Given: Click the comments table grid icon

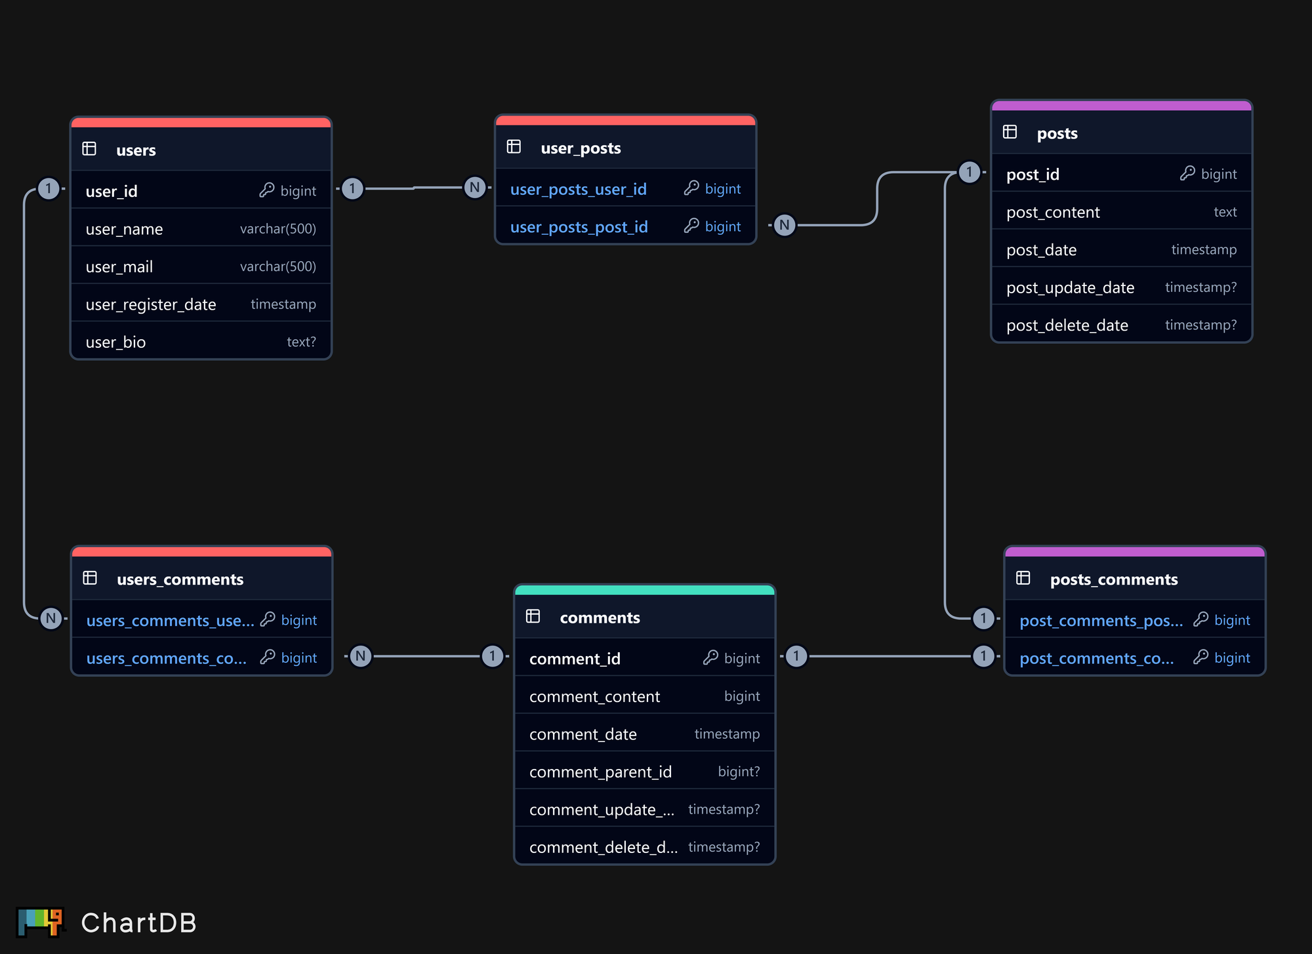Looking at the screenshot, I should point(533,616).
